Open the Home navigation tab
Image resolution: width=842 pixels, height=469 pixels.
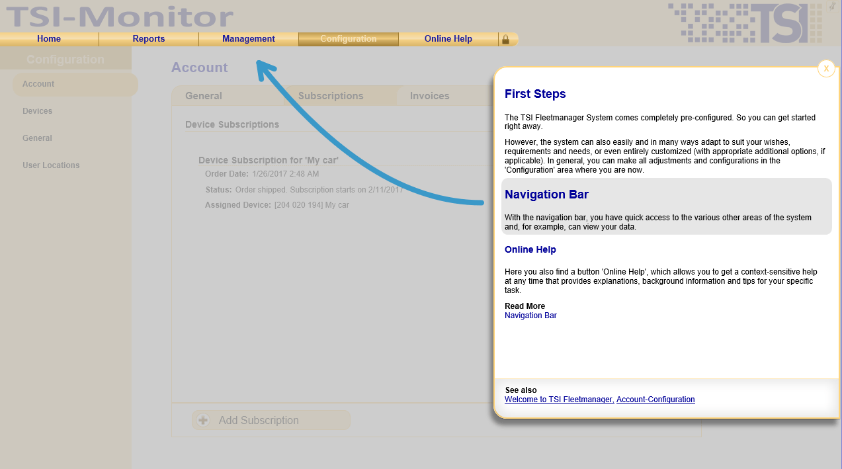click(x=49, y=39)
